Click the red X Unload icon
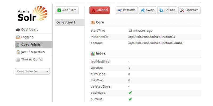 (93, 10)
